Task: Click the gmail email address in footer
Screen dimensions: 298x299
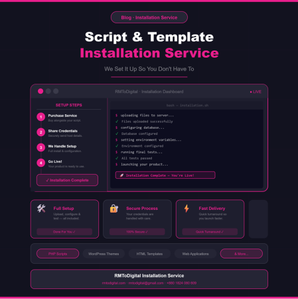Action: (146, 283)
